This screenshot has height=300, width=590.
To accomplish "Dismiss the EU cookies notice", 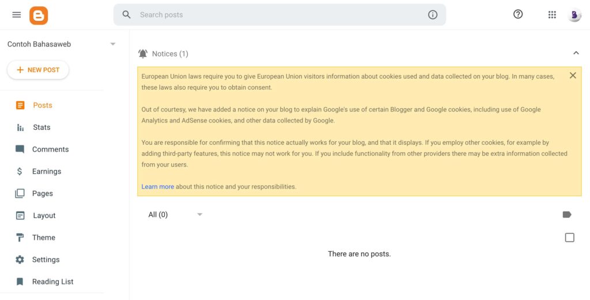I will 573,75.
